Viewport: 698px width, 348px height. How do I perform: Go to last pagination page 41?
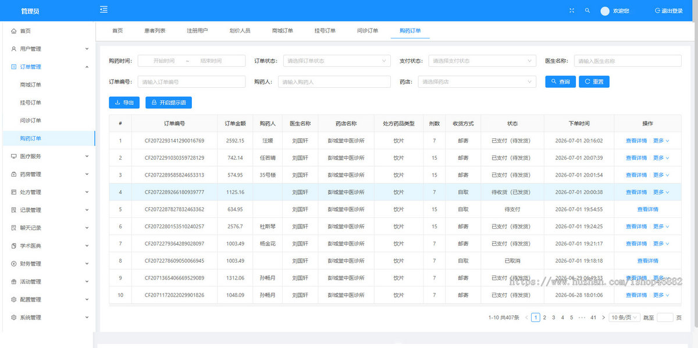click(593, 318)
